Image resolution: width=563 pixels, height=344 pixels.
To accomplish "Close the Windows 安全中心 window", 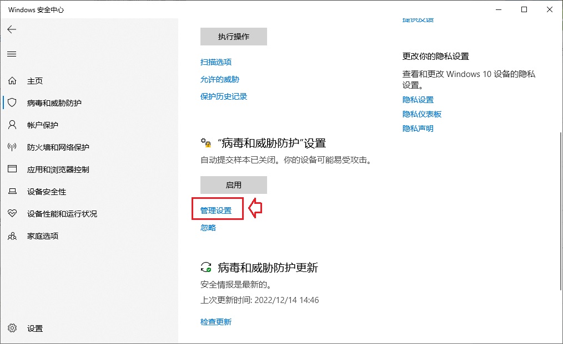I will 549,9.
